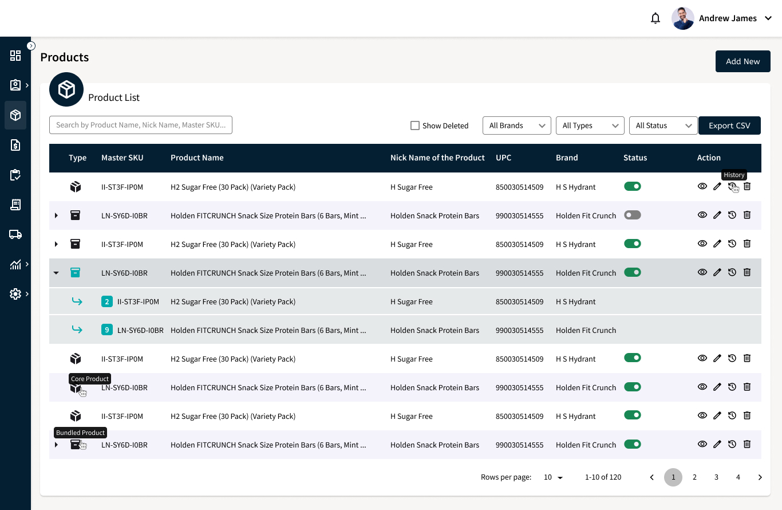Screen dimensions: 782x510
Task: Toggle status of the expanded LN-SY6D-I0BR parent row
Action: [632, 272]
